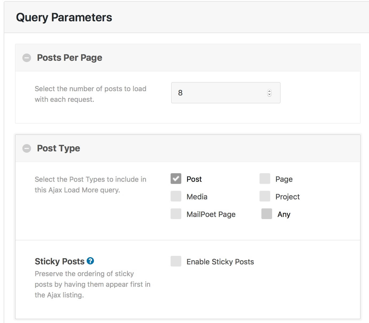Image resolution: width=369 pixels, height=323 pixels.
Task: Click the Enable Sticky Posts label
Action: pyautogui.click(x=220, y=262)
